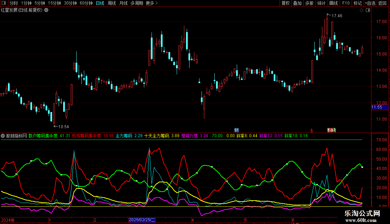Click the 财 finance marker on timeline
This screenshot has height=224, width=390.
pos(236,130)
